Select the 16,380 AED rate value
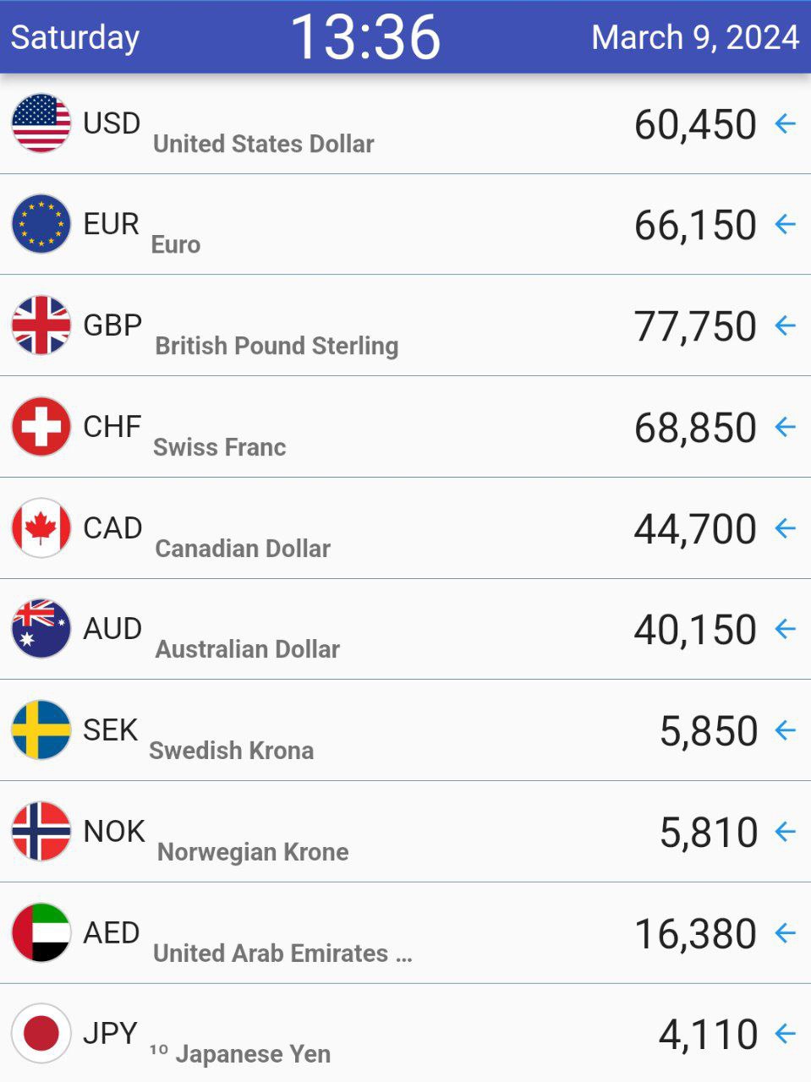The width and height of the screenshot is (811, 1082). 695,934
